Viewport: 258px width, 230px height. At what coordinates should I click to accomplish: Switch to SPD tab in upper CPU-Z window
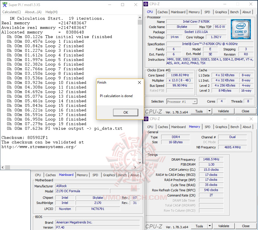[x=207, y=12]
